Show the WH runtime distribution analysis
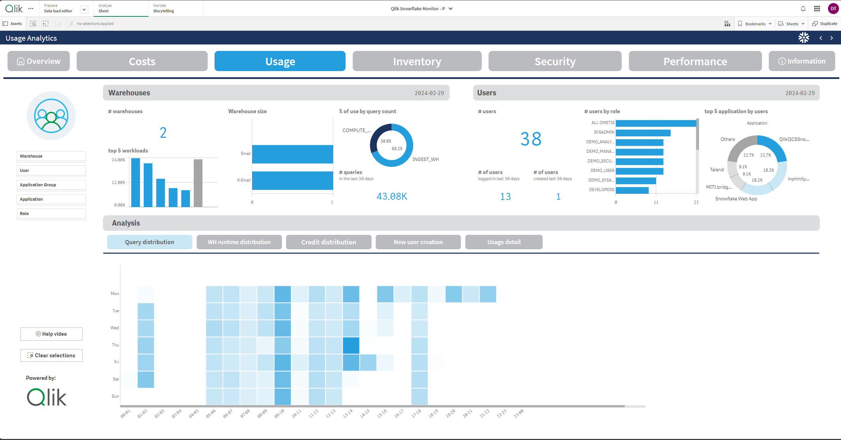Image resolution: width=841 pixels, height=440 pixels. click(x=239, y=242)
